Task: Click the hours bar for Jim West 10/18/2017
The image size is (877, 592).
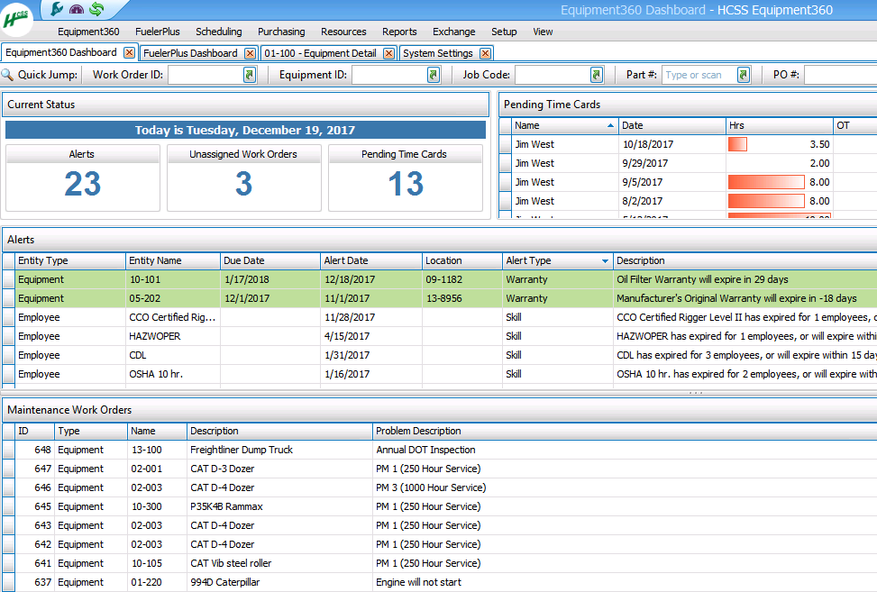Action: click(x=737, y=144)
